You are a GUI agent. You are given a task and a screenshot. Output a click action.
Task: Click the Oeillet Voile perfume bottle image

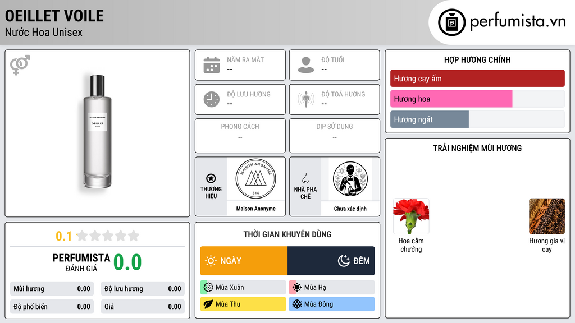97,132
